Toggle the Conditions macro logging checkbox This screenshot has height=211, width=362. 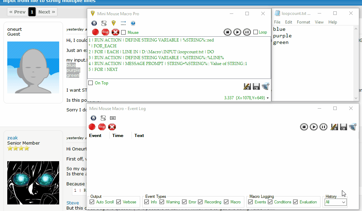pyautogui.click(x=270, y=202)
